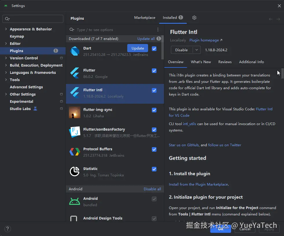Image resolution: width=284 pixels, height=236 pixels.
Task: Click the Protocol Buffers plugin icon
Action: (x=75, y=152)
